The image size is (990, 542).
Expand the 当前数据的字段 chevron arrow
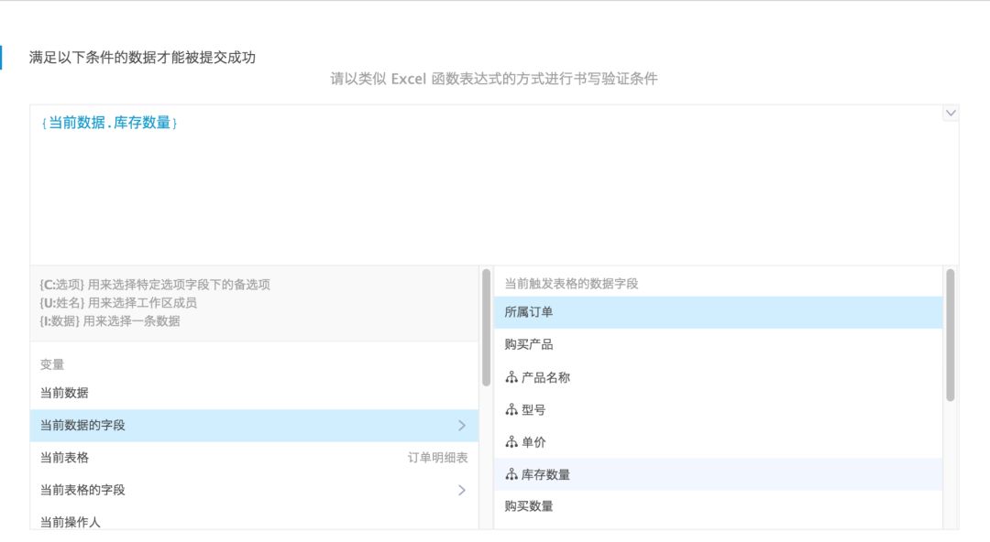coord(462,425)
